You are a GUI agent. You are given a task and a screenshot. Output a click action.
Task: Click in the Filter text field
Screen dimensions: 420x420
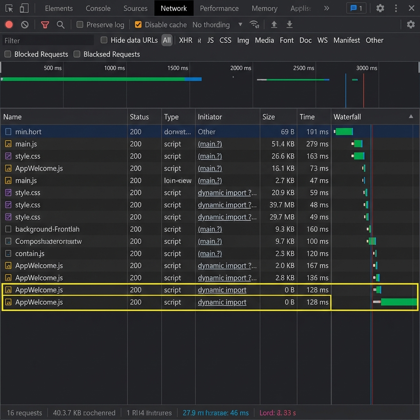47,41
